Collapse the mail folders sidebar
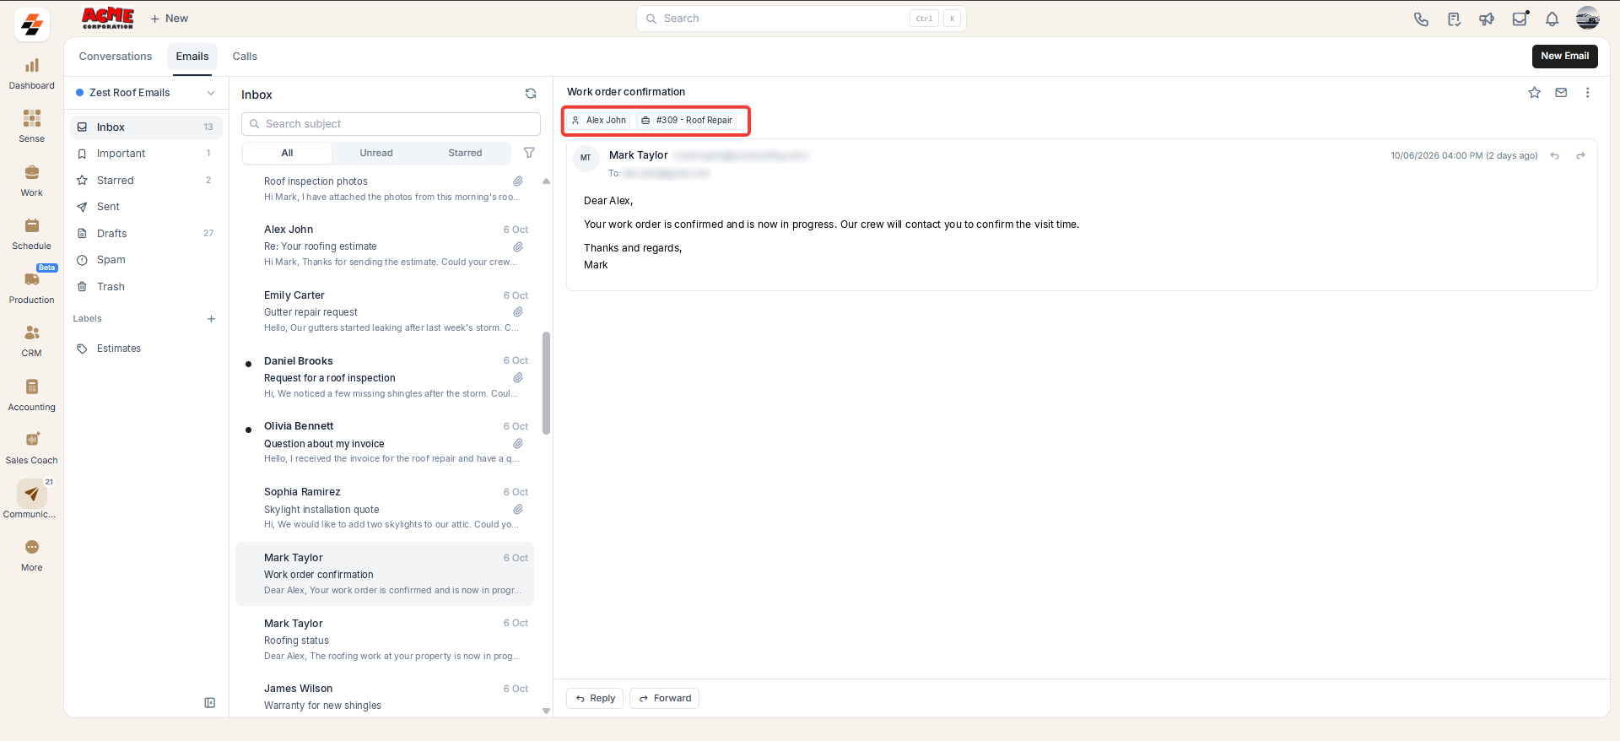Viewport: 1620px width, 741px height. (210, 702)
